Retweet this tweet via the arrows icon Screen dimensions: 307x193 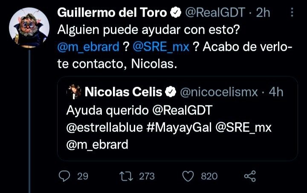coord(125,176)
